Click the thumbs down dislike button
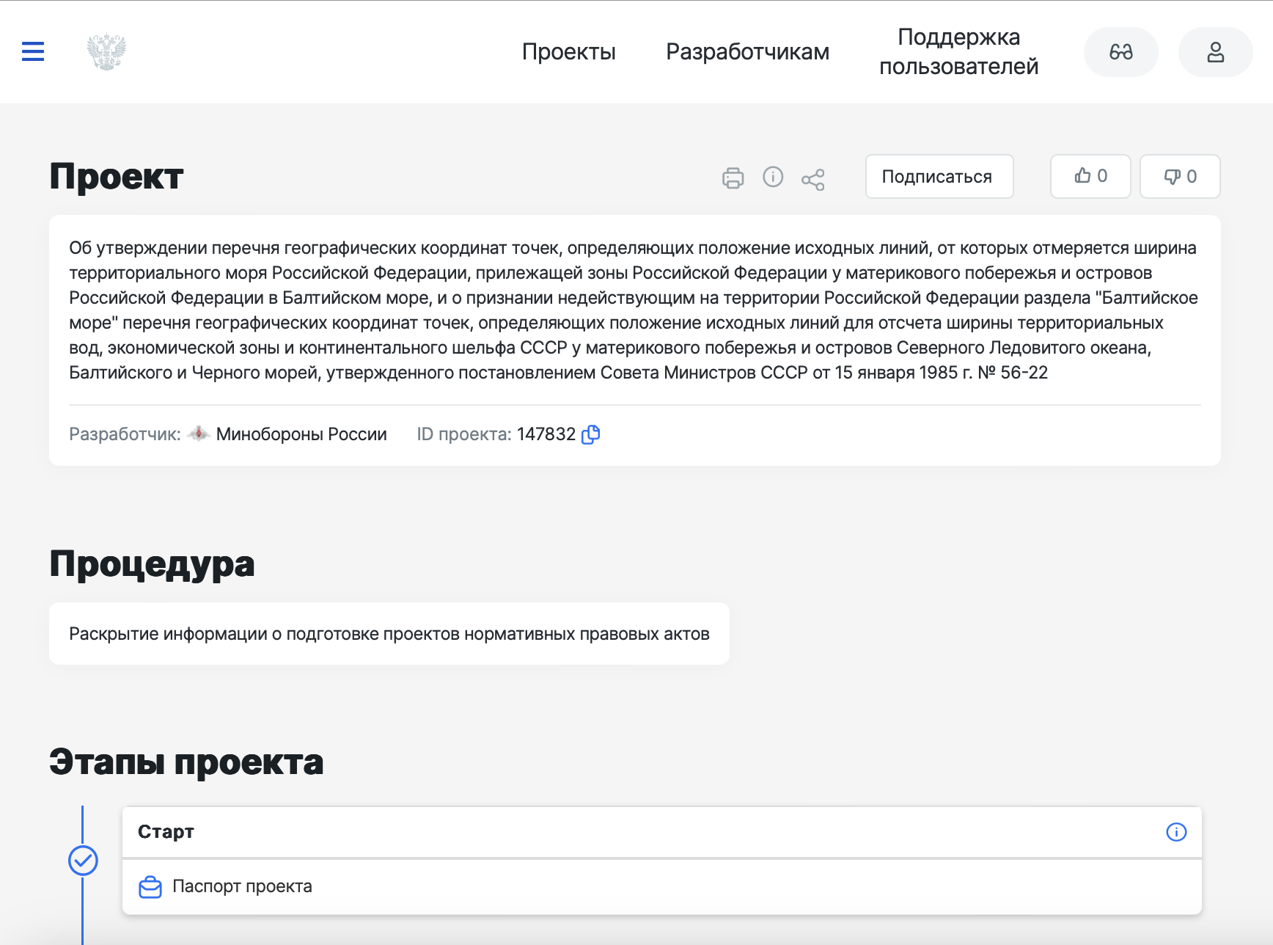1273x945 pixels. pyautogui.click(x=1180, y=176)
